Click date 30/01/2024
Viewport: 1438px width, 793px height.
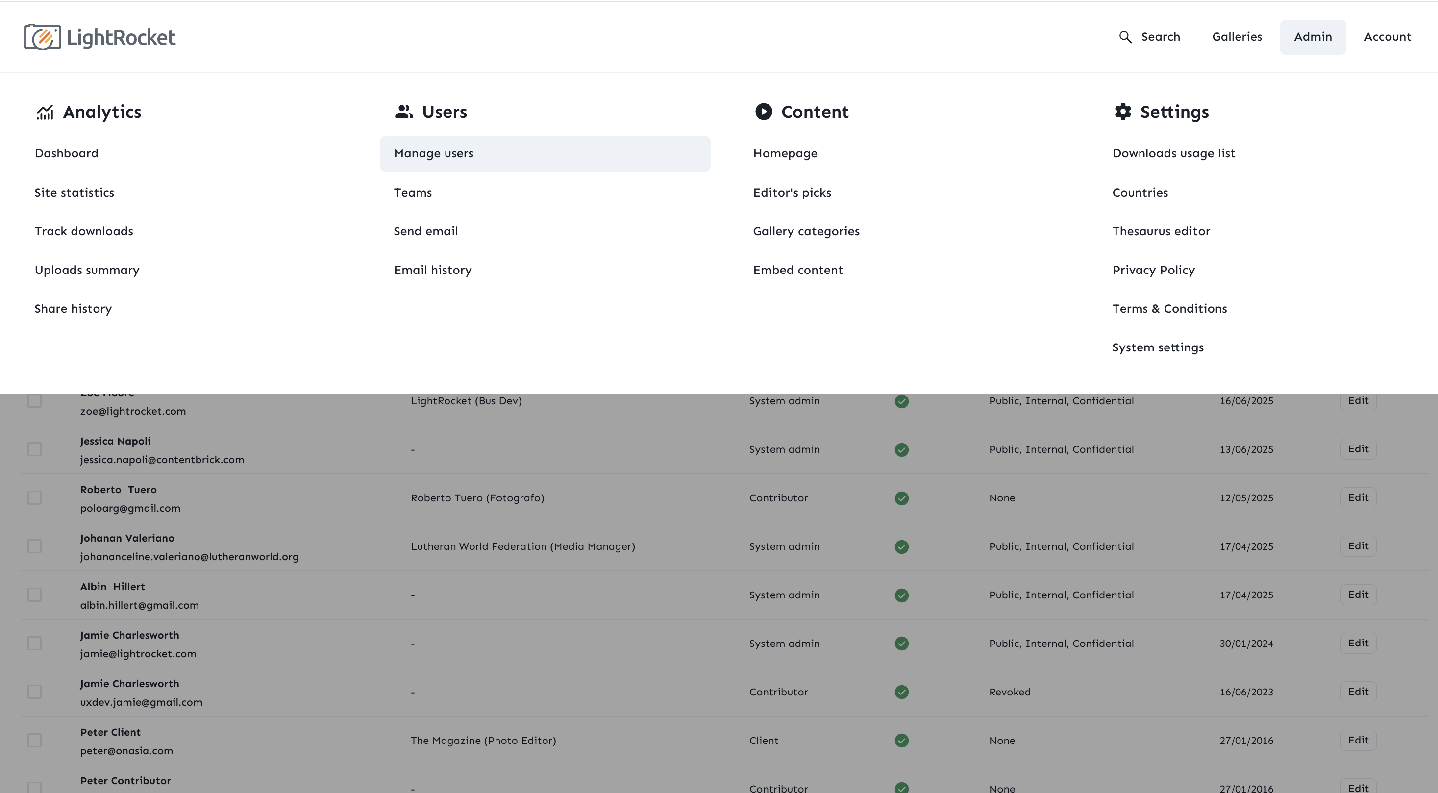pyautogui.click(x=1246, y=644)
